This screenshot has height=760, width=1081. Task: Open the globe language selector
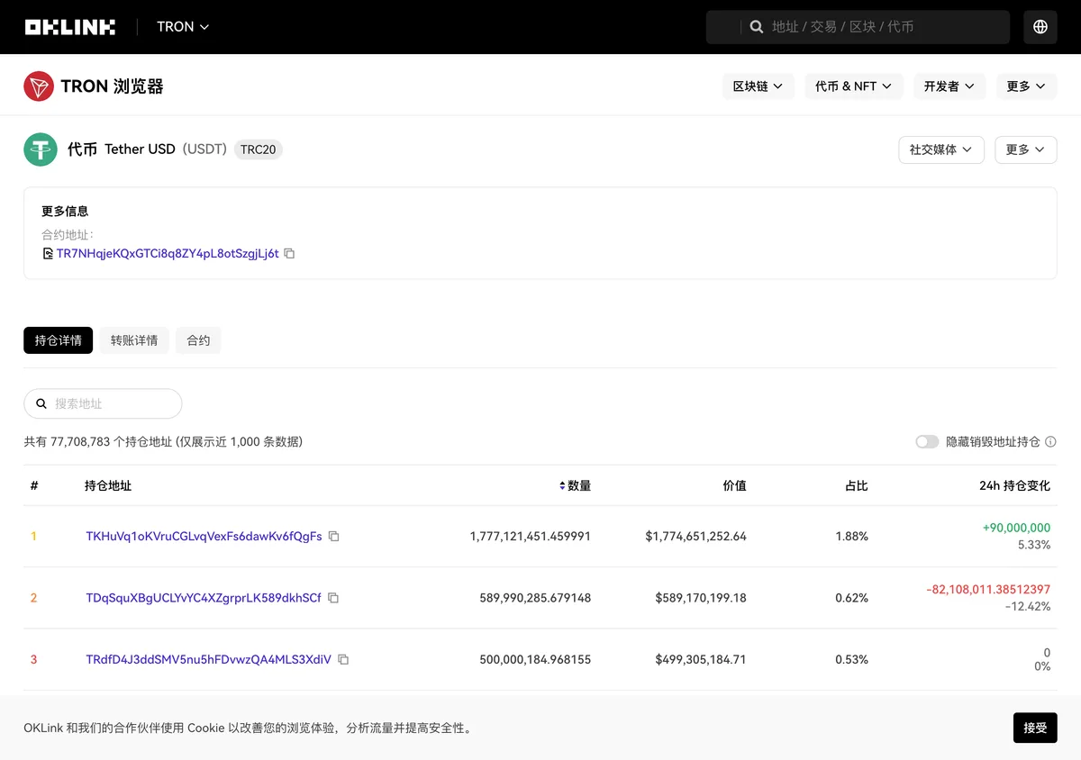click(1040, 27)
